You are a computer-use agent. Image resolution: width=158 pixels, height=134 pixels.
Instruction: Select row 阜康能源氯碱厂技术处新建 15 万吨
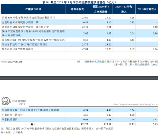[x=79, y=110]
